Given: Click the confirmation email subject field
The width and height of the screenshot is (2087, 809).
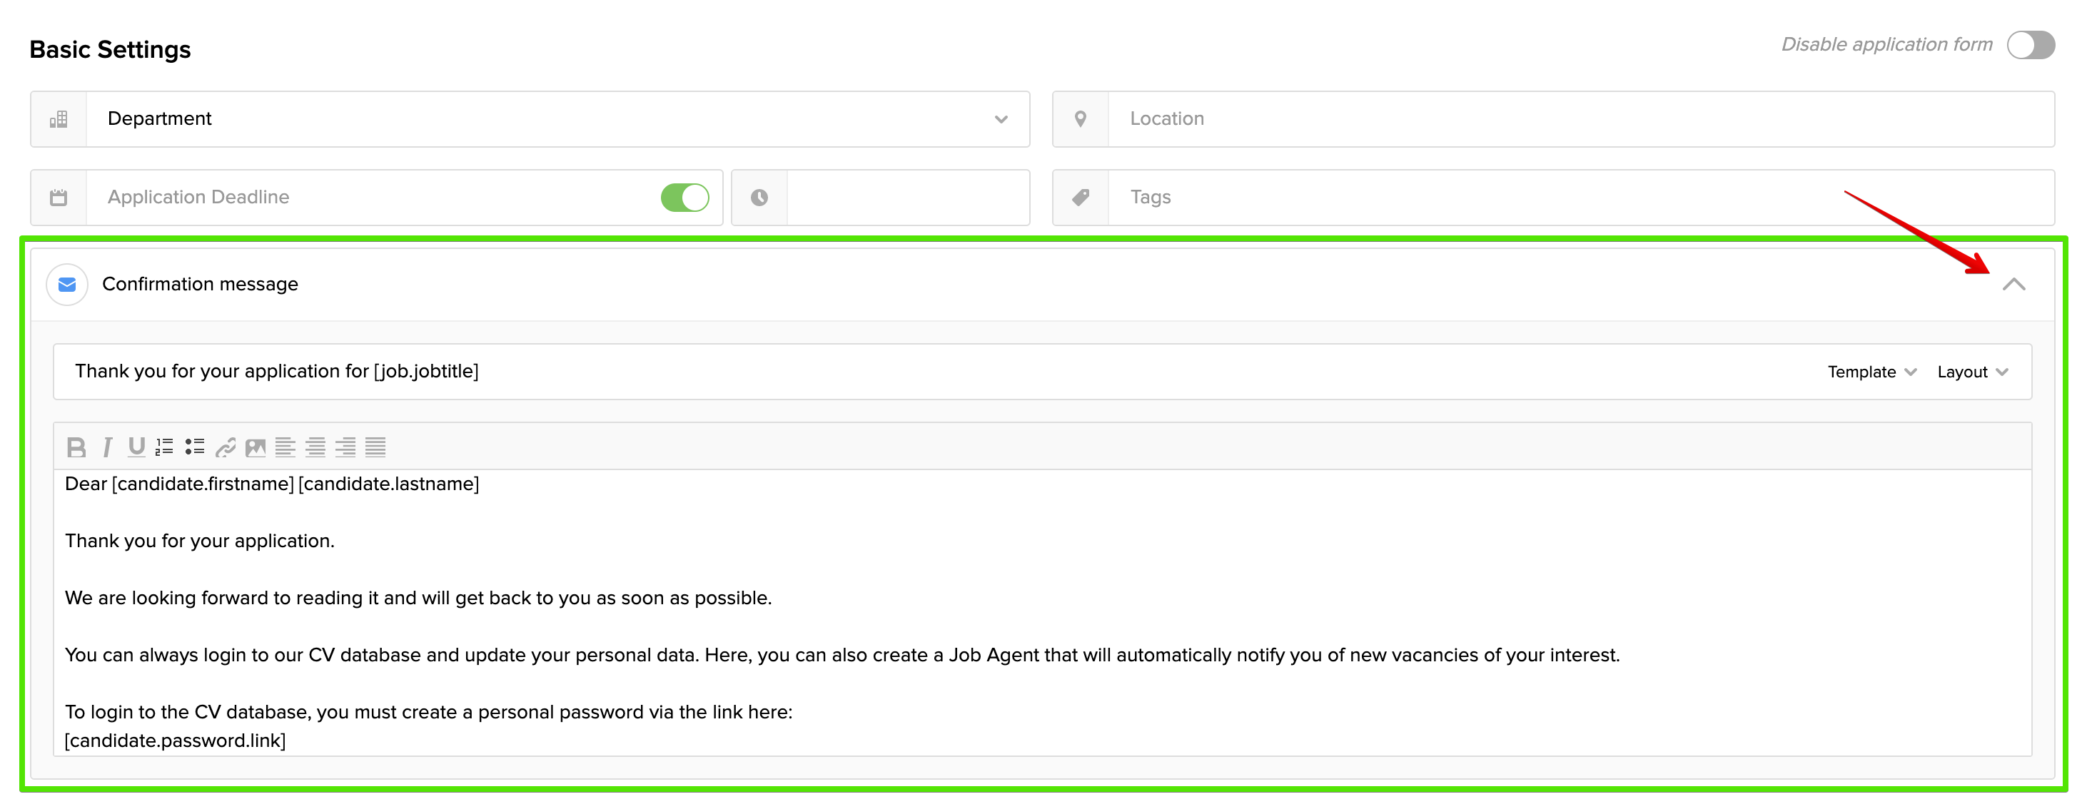Looking at the screenshot, I should (x=891, y=372).
